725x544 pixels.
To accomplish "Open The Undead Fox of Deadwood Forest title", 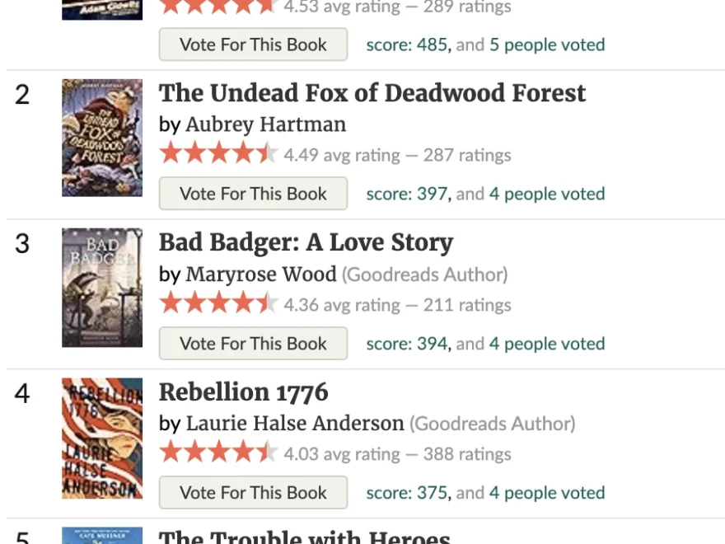I will (372, 93).
